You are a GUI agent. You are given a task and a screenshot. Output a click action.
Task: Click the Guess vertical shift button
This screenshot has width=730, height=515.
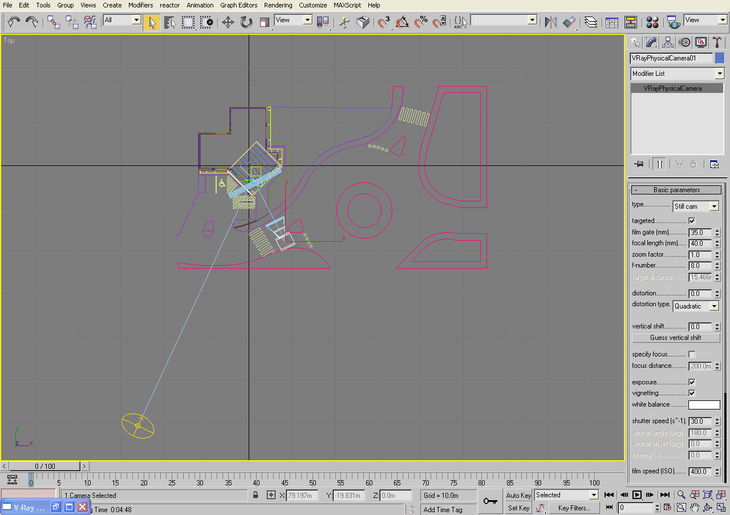[x=676, y=338]
